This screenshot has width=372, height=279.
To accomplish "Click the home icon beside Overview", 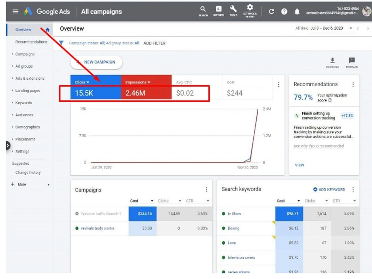I will 48,30.
